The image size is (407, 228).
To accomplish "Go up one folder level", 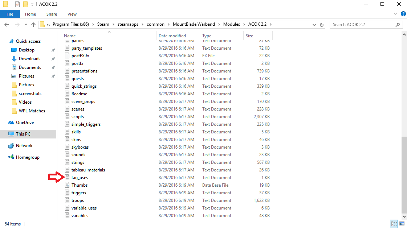I will (33, 25).
